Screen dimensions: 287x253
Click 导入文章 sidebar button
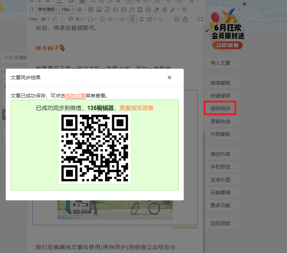pos(222,63)
